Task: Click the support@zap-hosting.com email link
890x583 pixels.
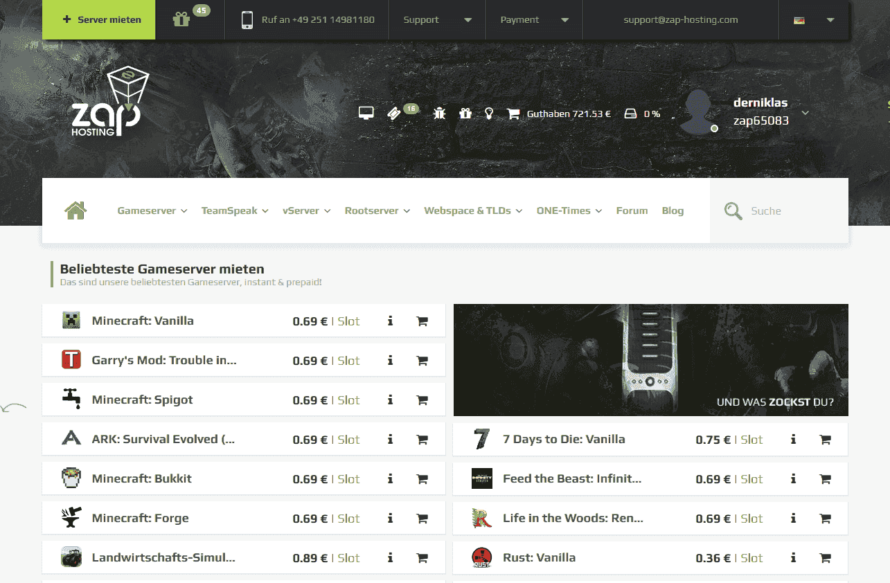Action: [x=681, y=19]
